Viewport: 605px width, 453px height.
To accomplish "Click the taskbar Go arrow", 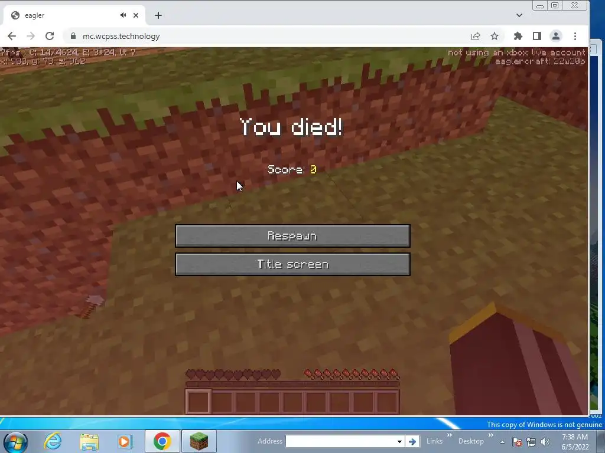I will tap(412, 441).
